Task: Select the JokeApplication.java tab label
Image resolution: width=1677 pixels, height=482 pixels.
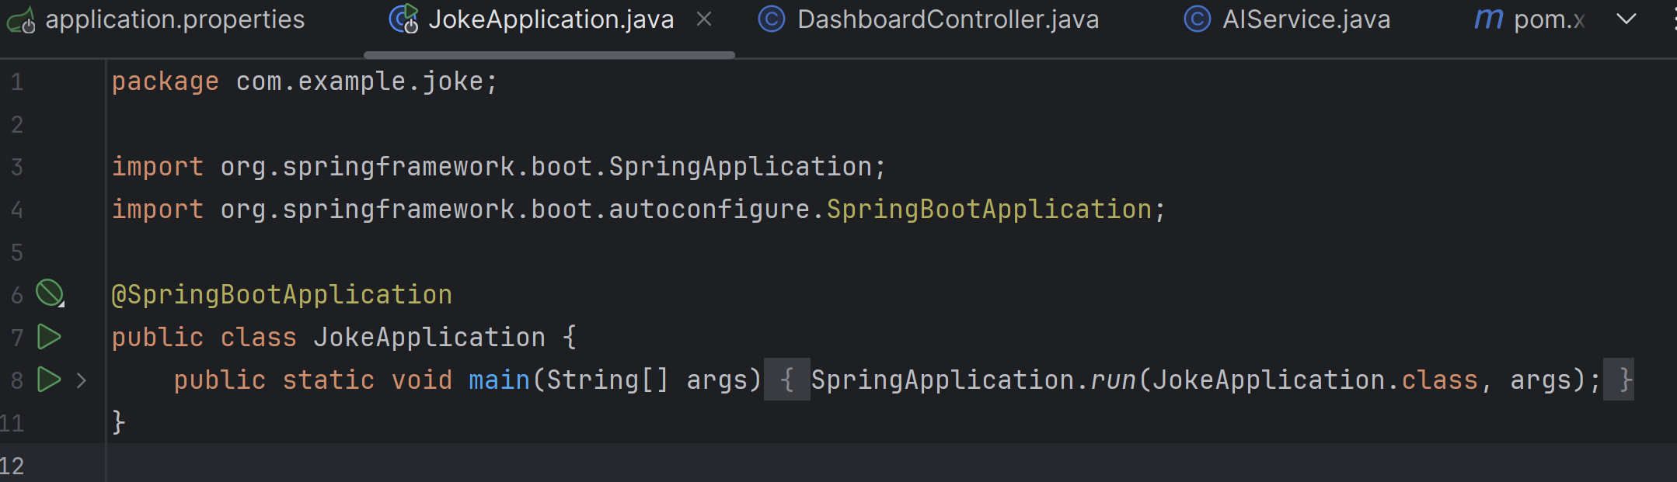Action: point(550,19)
